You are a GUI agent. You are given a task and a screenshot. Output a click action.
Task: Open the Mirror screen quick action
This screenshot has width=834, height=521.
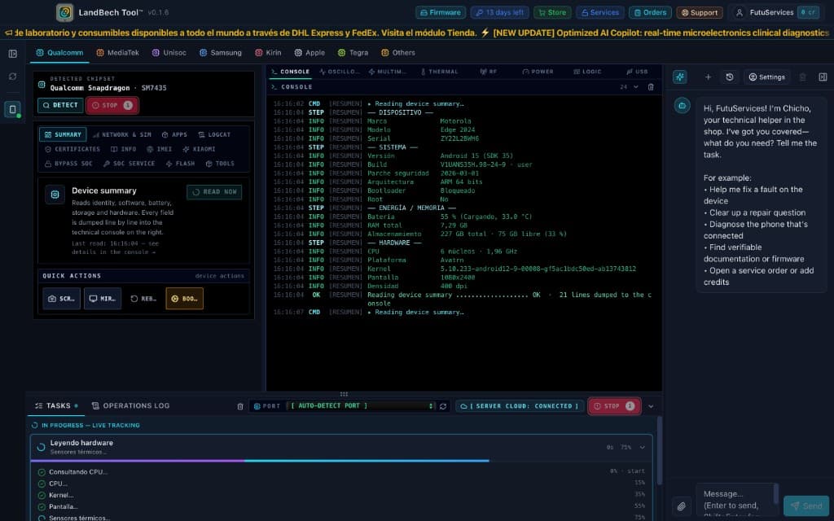point(103,299)
